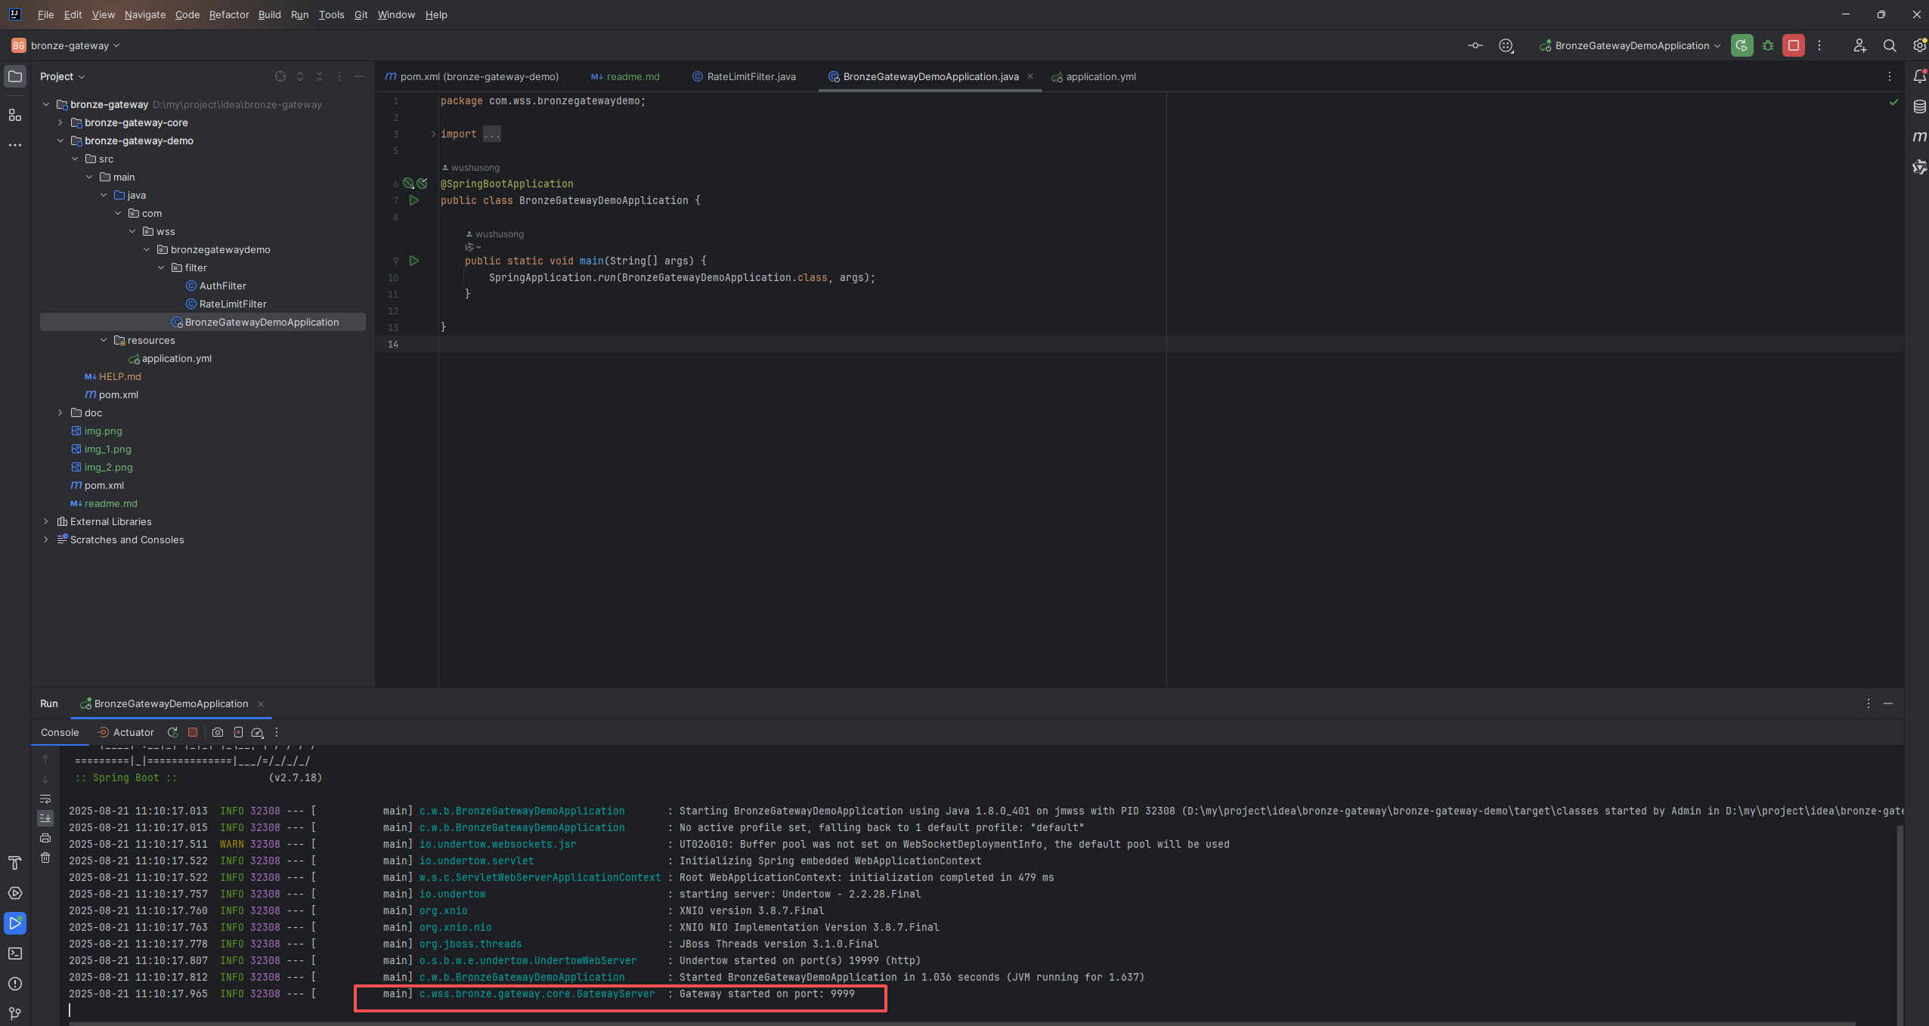1929x1026 pixels.
Task: Open the Maven tool window icon
Action: click(x=1919, y=137)
